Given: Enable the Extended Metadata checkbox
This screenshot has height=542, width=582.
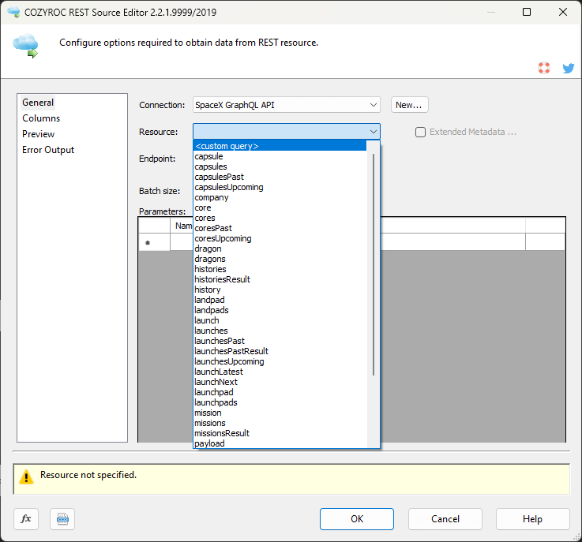Looking at the screenshot, I should pos(420,132).
